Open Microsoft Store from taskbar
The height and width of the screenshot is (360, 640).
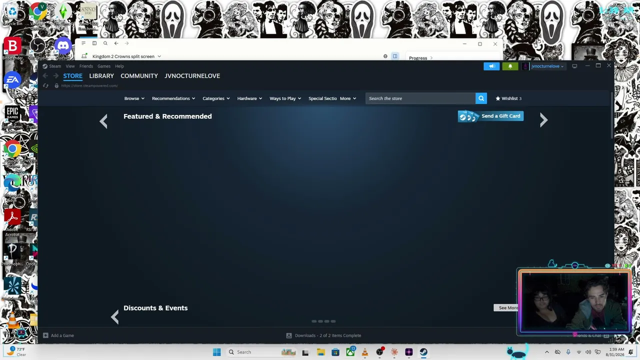point(335,352)
